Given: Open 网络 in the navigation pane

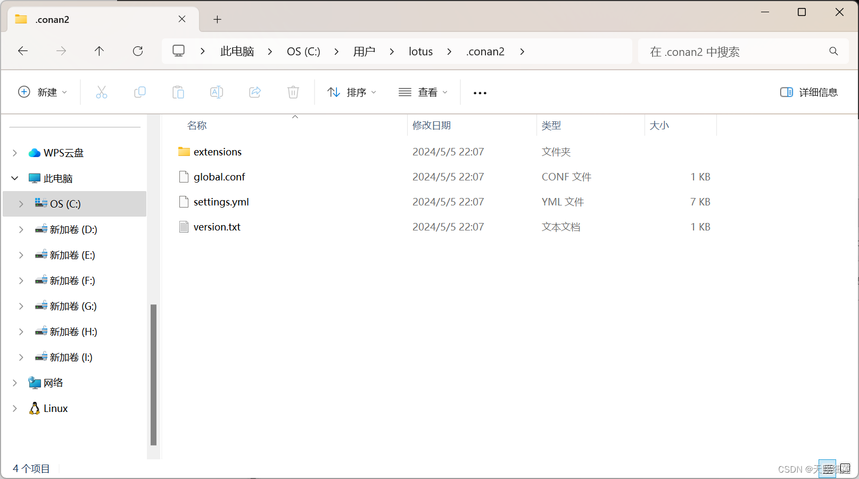Looking at the screenshot, I should tap(53, 383).
